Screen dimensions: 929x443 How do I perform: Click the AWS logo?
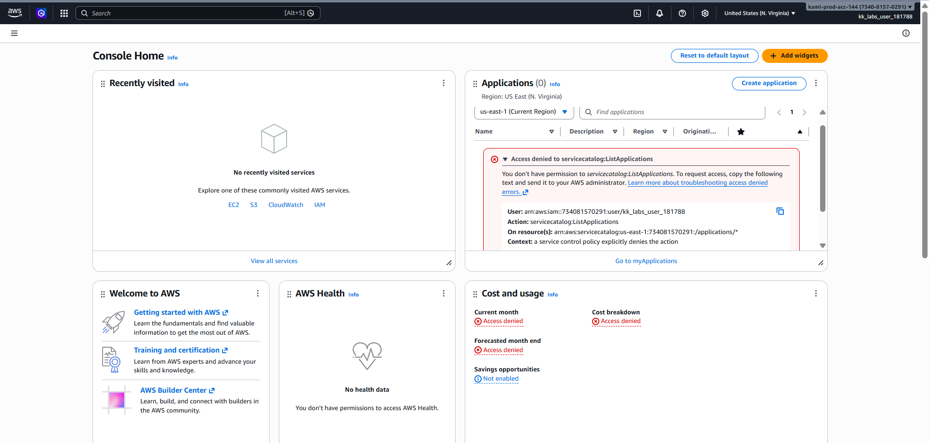(x=15, y=13)
